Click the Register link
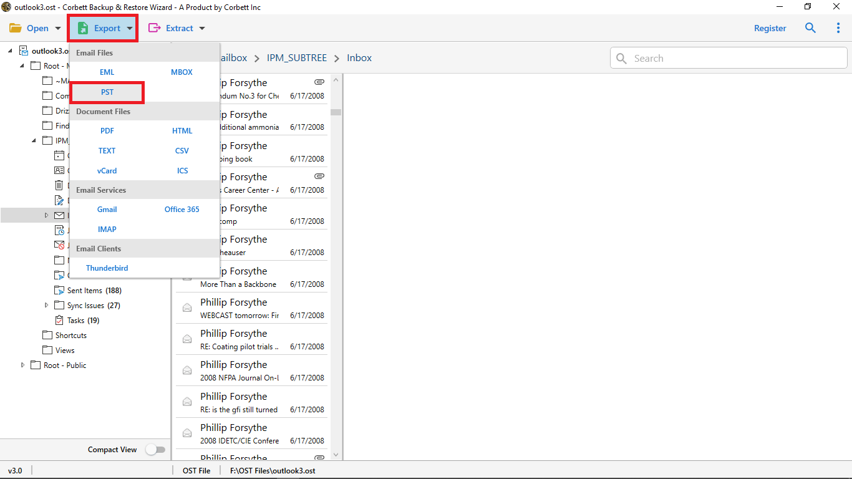 point(770,28)
